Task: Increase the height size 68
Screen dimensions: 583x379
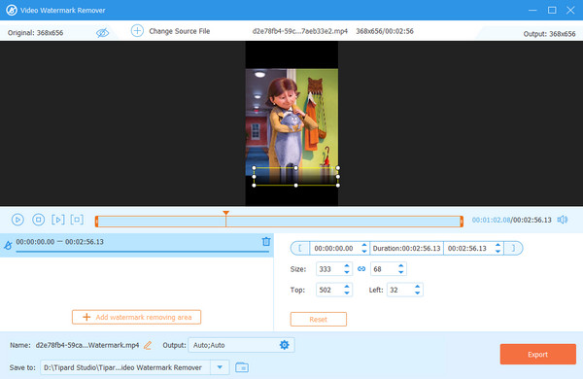Action: [x=400, y=266]
